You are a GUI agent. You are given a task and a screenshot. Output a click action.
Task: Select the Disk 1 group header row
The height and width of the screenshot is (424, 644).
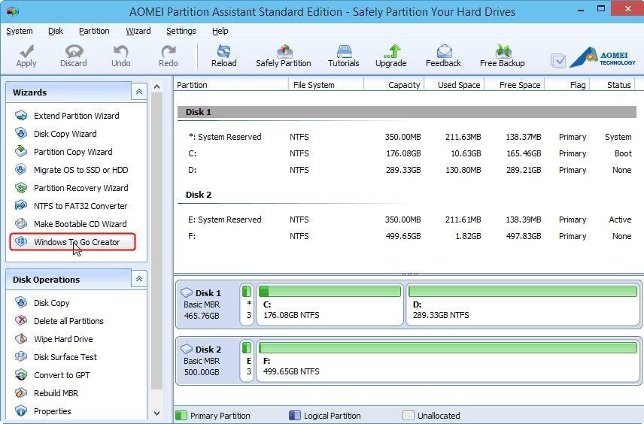tap(406, 112)
